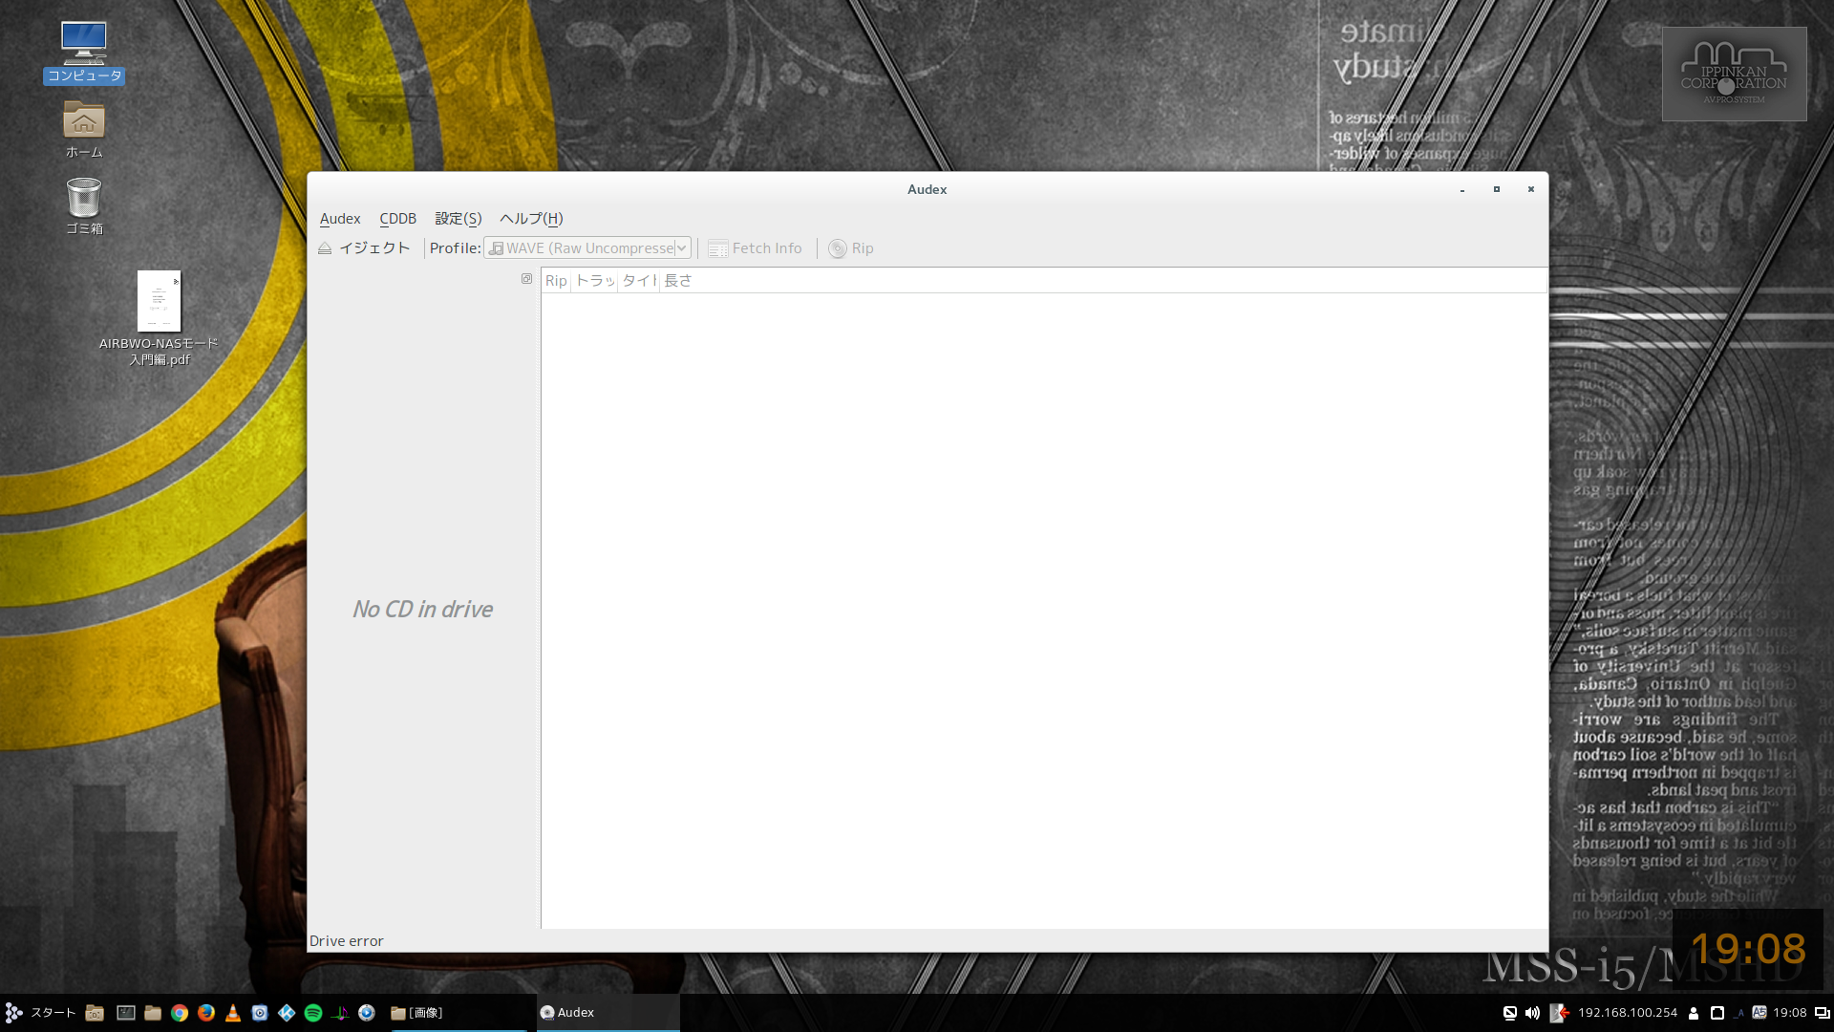Image resolution: width=1834 pixels, height=1032 pixels.
Task: Click the 長さ length column header
Action: pyautogui.click(x=677, y=281)
